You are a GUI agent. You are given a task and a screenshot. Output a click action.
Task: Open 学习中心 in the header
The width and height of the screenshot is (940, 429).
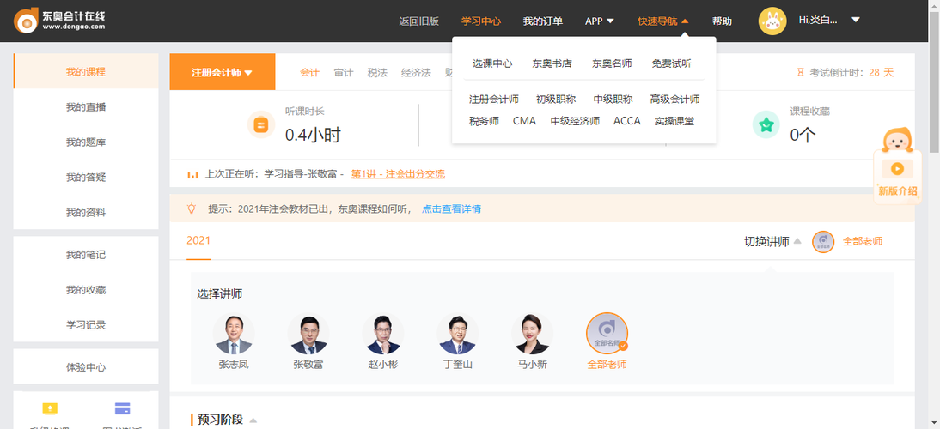[481, 21]
